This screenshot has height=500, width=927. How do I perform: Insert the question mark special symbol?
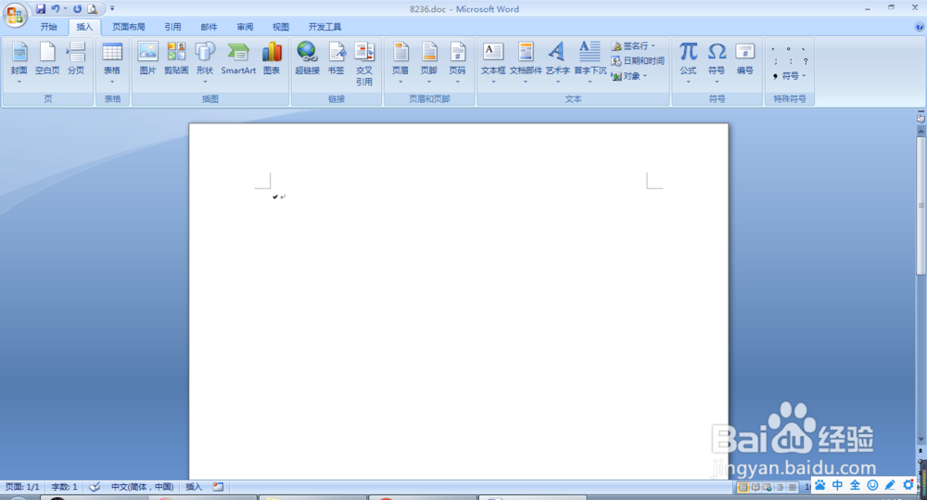tap(806, 61)
